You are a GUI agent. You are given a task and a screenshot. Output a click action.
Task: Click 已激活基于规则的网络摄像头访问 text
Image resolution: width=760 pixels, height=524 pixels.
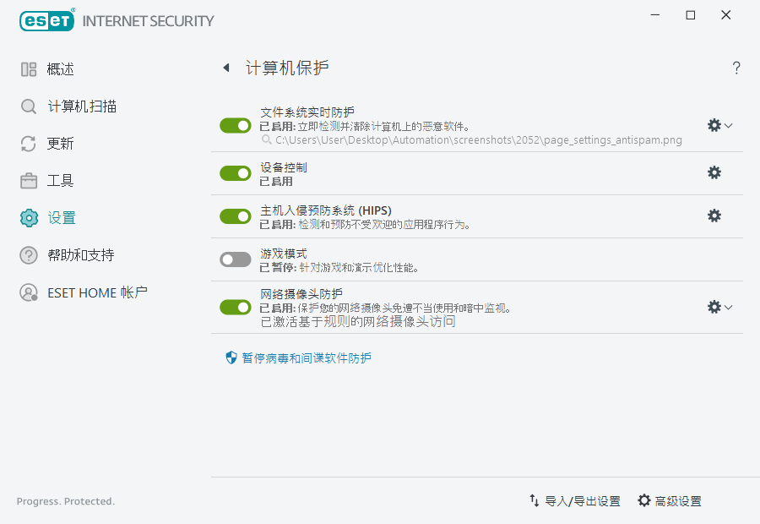[x=358, y=321]
